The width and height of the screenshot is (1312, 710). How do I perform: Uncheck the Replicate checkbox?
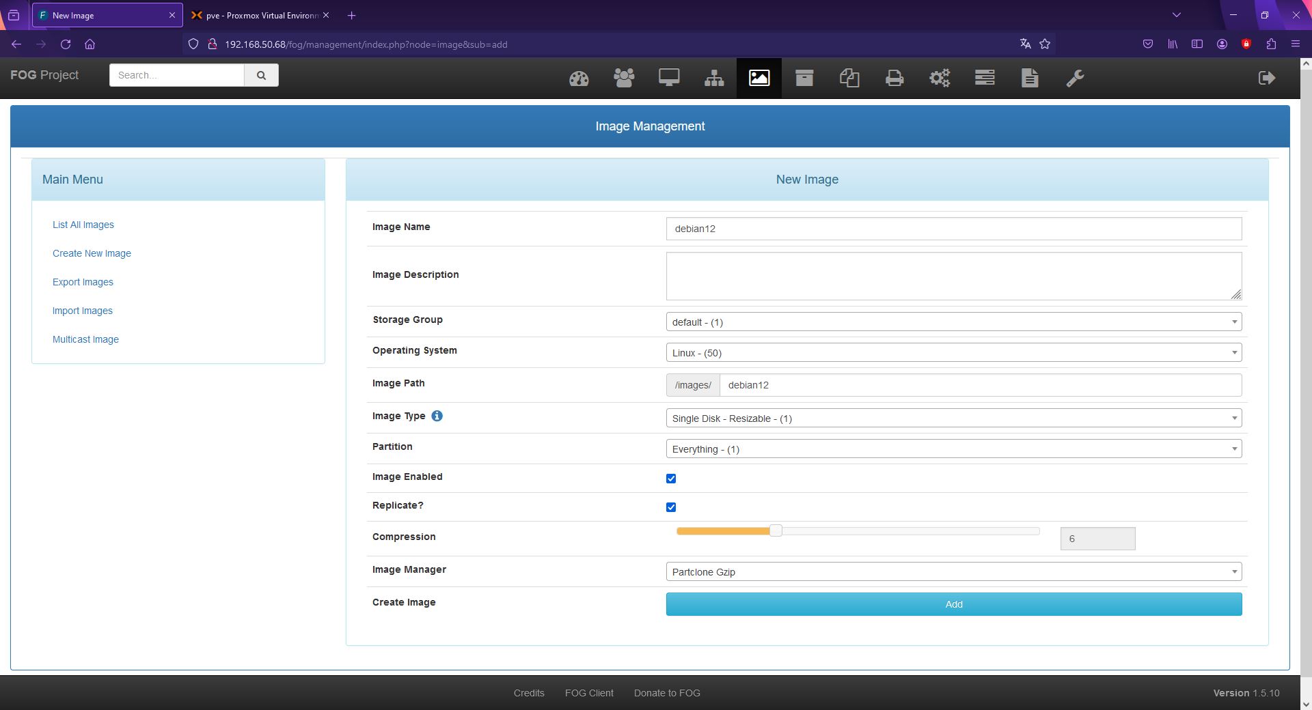[671, 507]
